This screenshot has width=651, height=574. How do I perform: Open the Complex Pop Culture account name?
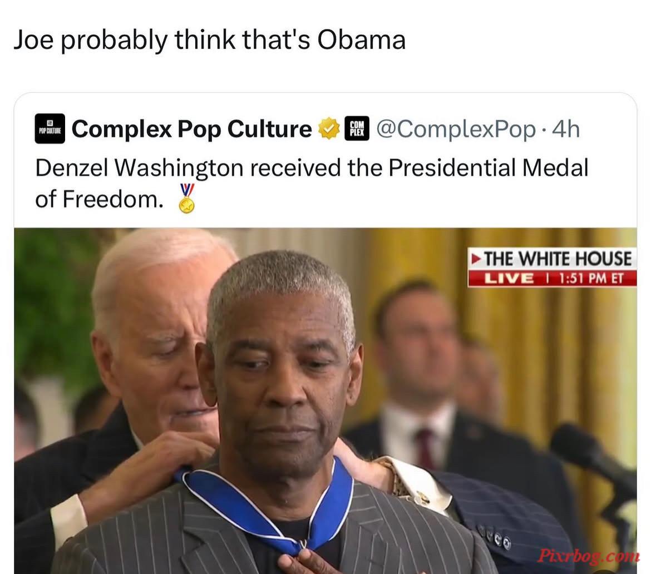click(192, 128)
